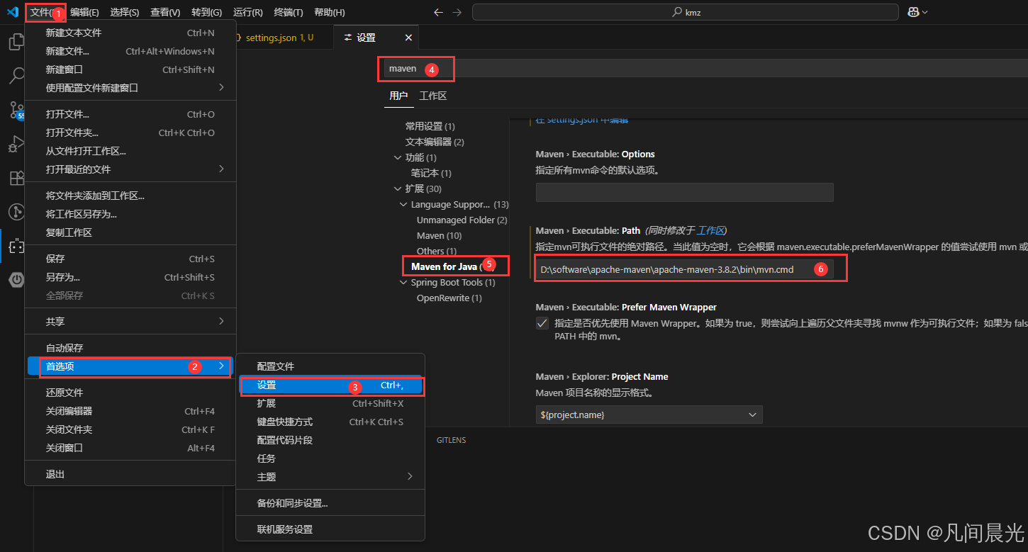Click the active robot-face activity bar icon
1028x552 pixels.
click(x=16, y=246)
